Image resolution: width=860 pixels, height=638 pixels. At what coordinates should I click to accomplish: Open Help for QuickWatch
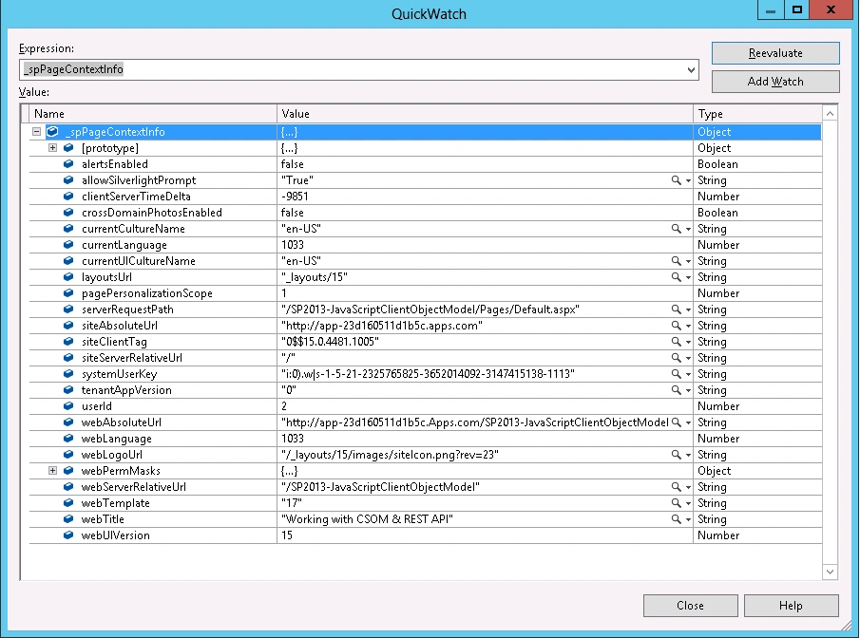tap(791, 606)
